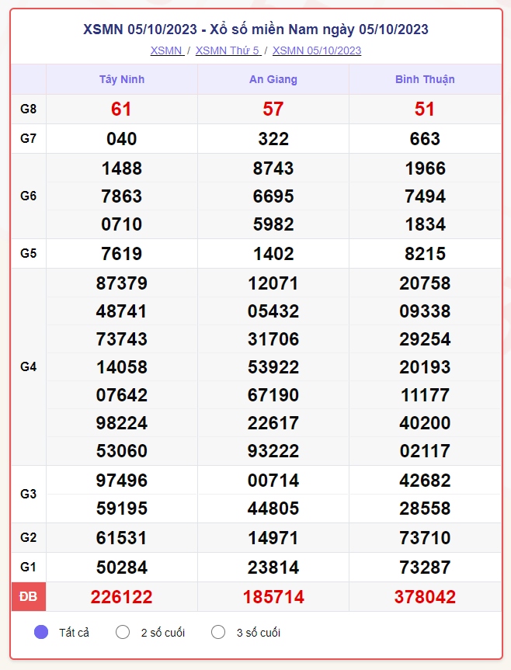Click the G3 row label
The image size is (511, 670).
point(28,494)
